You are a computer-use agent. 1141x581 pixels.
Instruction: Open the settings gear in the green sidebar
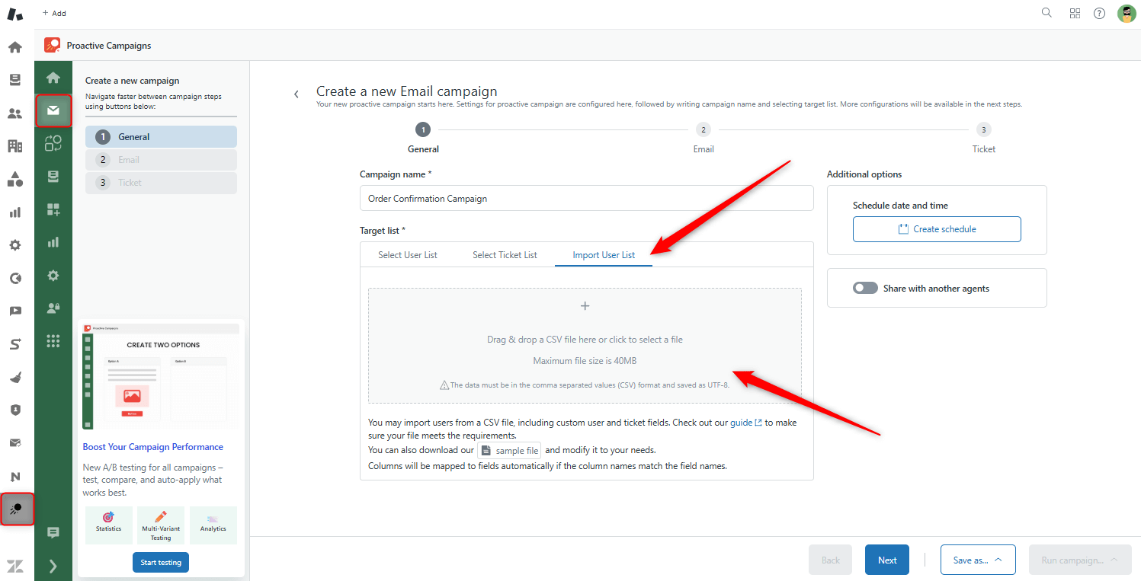click(53, 276)
